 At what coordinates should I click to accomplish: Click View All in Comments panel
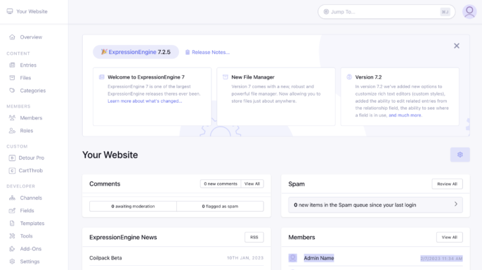tap(252, 184)
